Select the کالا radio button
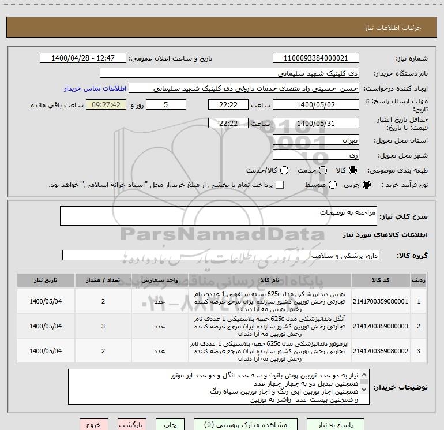This screenshot has width=444, height=430. pos(353,170)
